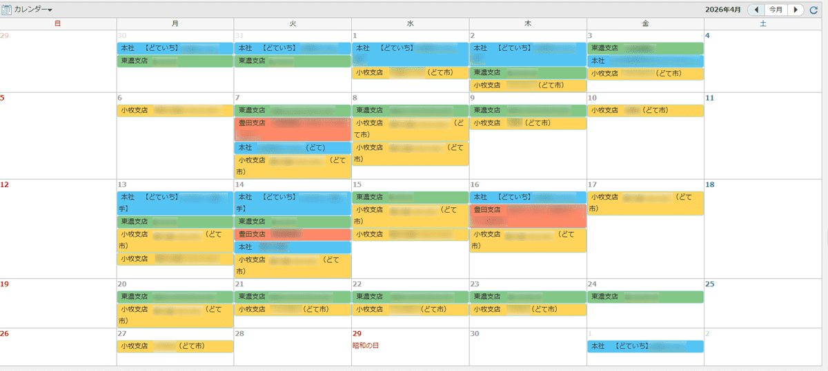Open 本社【どていち】event on May 1

click(645, 346)
